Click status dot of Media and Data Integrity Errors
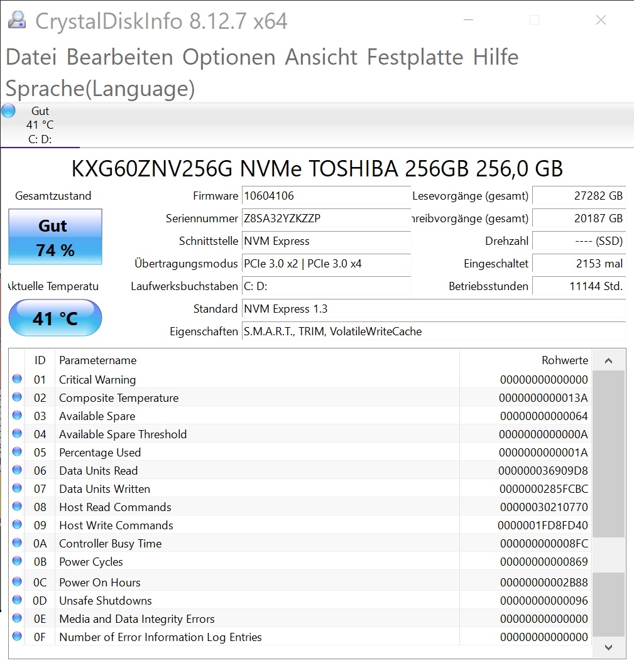Screen dimensions: 634x663 coord(17,618)
